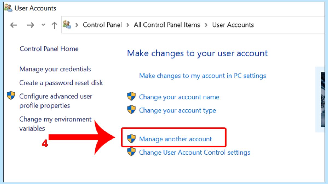
Task: Open Manage your credentials link
Action: (x=55, y=69)
